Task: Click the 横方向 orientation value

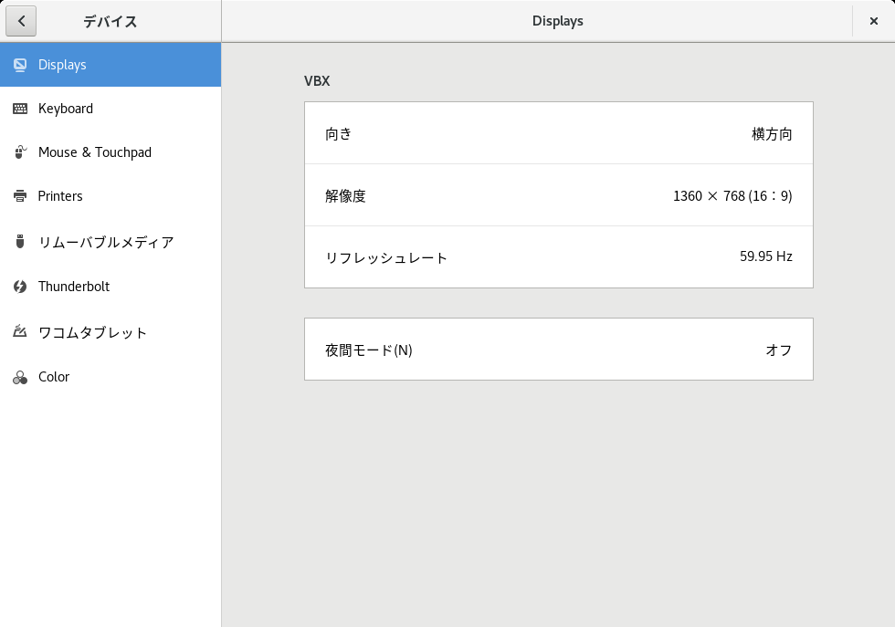Action: coord(772,134)
